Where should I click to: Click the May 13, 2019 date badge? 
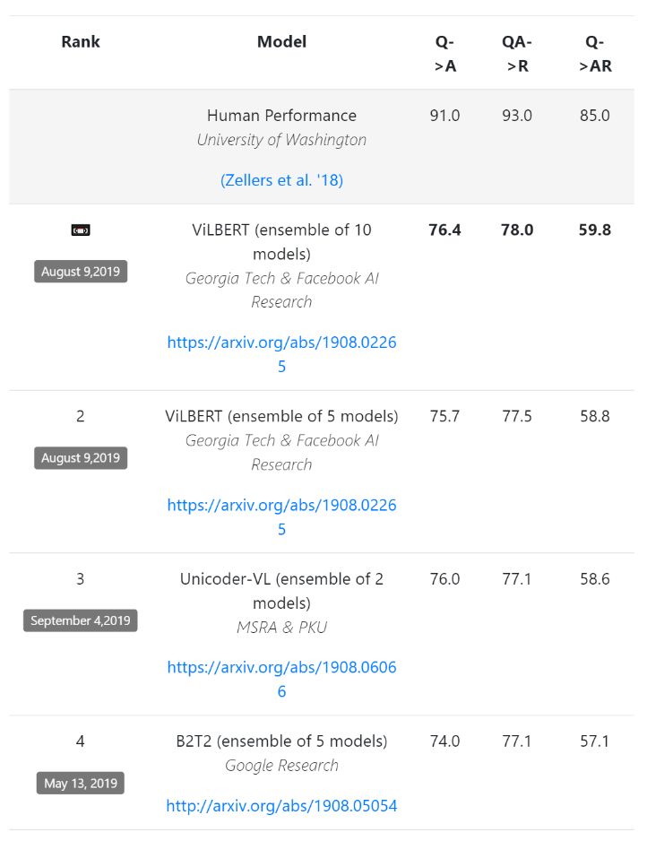tap(81, 783)
